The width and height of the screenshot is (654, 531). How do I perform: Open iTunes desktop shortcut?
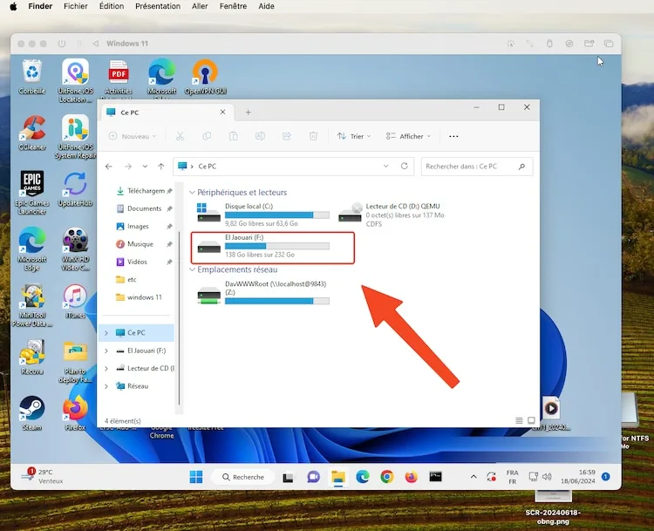point(76,301)
